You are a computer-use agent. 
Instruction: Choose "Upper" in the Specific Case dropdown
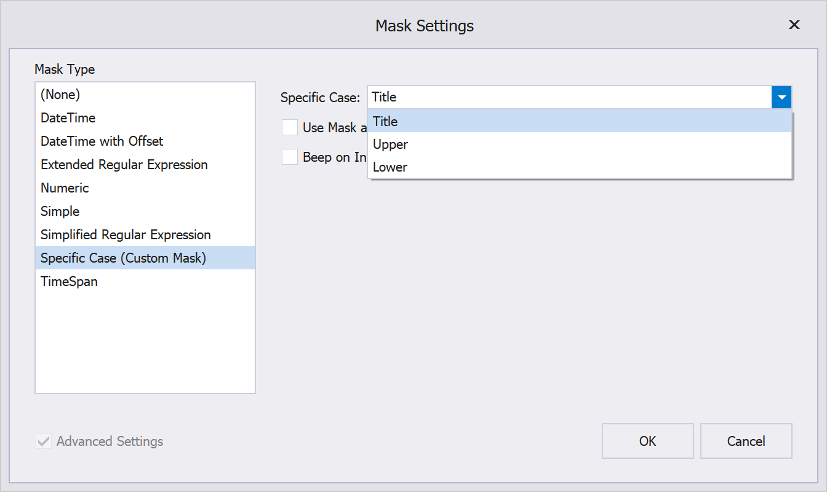point(390,144)
